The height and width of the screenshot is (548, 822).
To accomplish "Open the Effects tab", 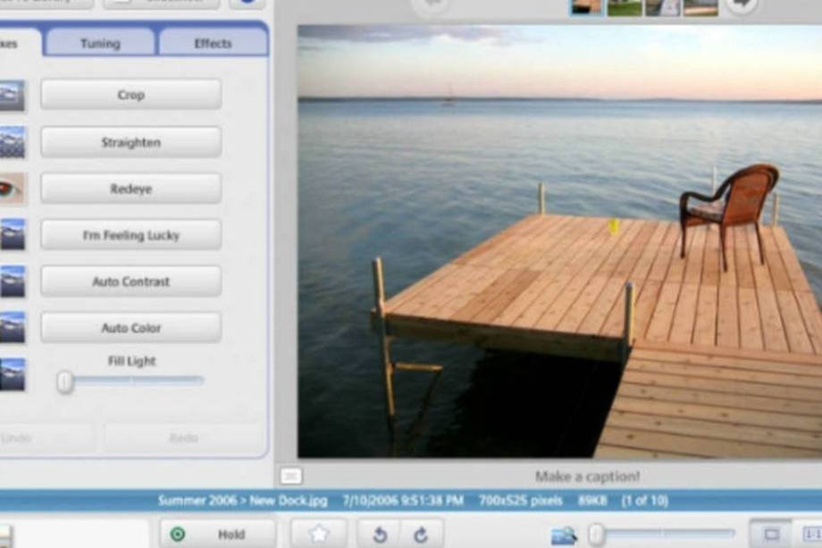I will pos(213,43).
